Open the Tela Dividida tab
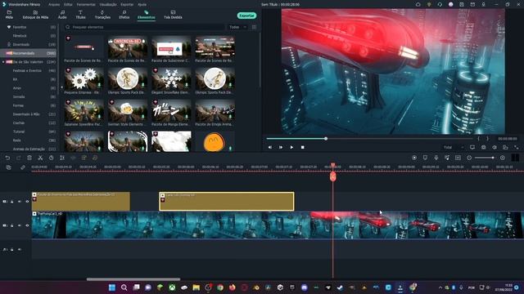 pos(173,15)
